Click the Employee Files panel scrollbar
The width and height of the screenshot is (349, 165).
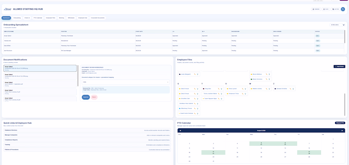tap(346, 104)
